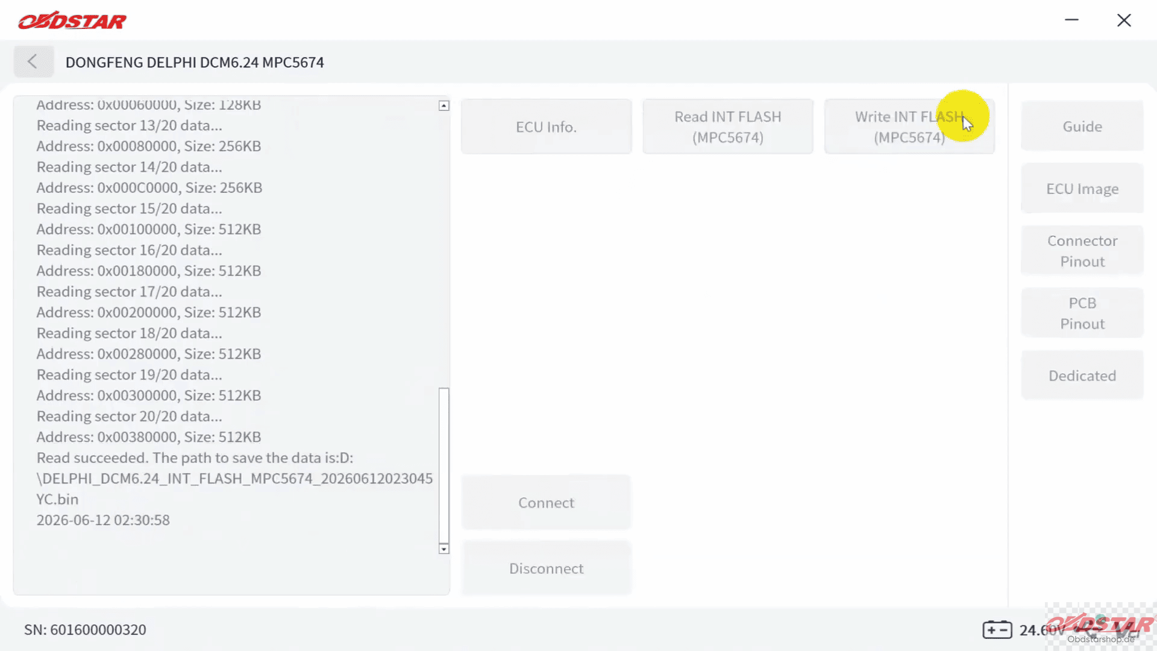Click the battery voltage icon in status bar
Viewport: 1157px width, 651px height.
click(997, 630)
